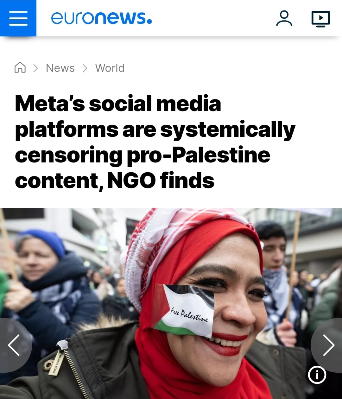Show image info via the circled i icon
This screenshot has height=399, width=342.
pos(317,375)
